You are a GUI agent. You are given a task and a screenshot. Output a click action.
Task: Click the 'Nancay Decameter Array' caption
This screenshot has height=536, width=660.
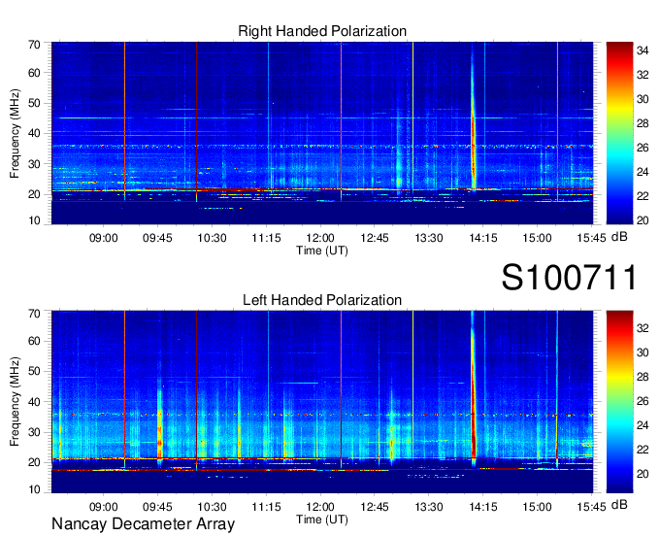click(143, 524)
